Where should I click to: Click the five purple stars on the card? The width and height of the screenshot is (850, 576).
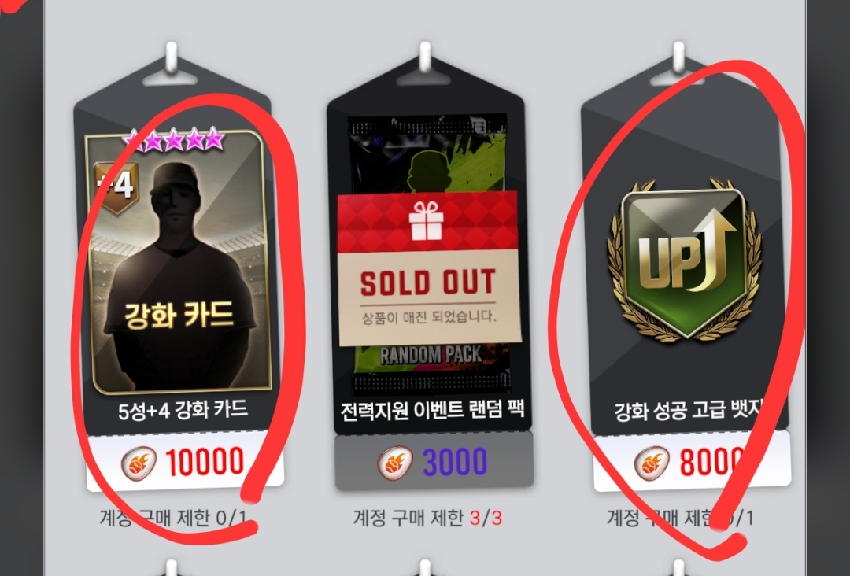click(173, 140)
